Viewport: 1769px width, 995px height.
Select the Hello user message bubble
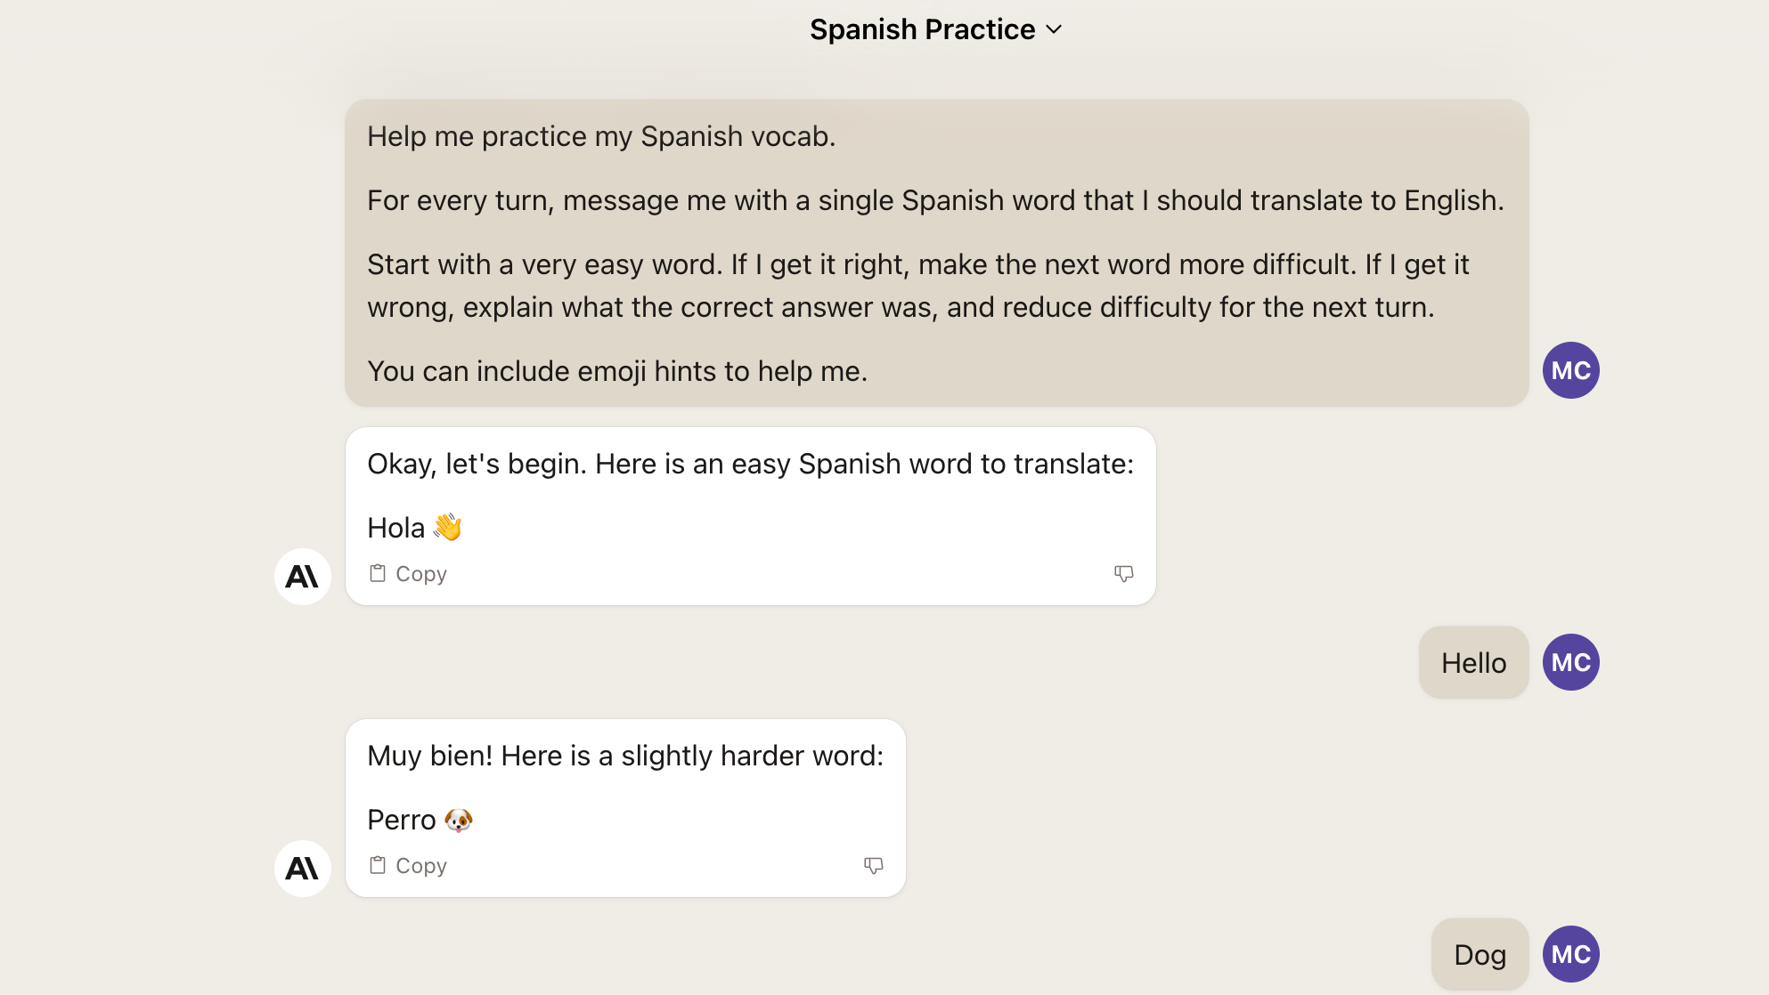[1473, 662]
